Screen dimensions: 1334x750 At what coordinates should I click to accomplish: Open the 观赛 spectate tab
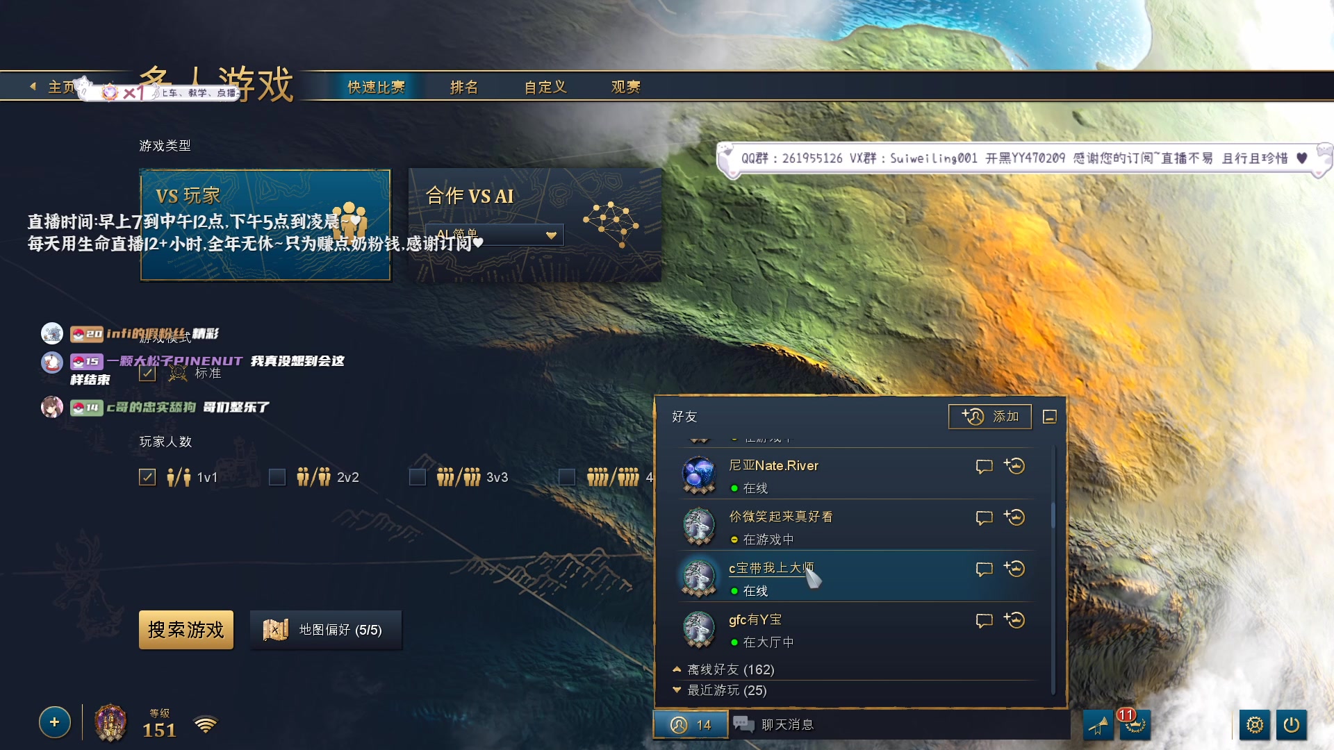pyautogui.click(x=625, y=87)
